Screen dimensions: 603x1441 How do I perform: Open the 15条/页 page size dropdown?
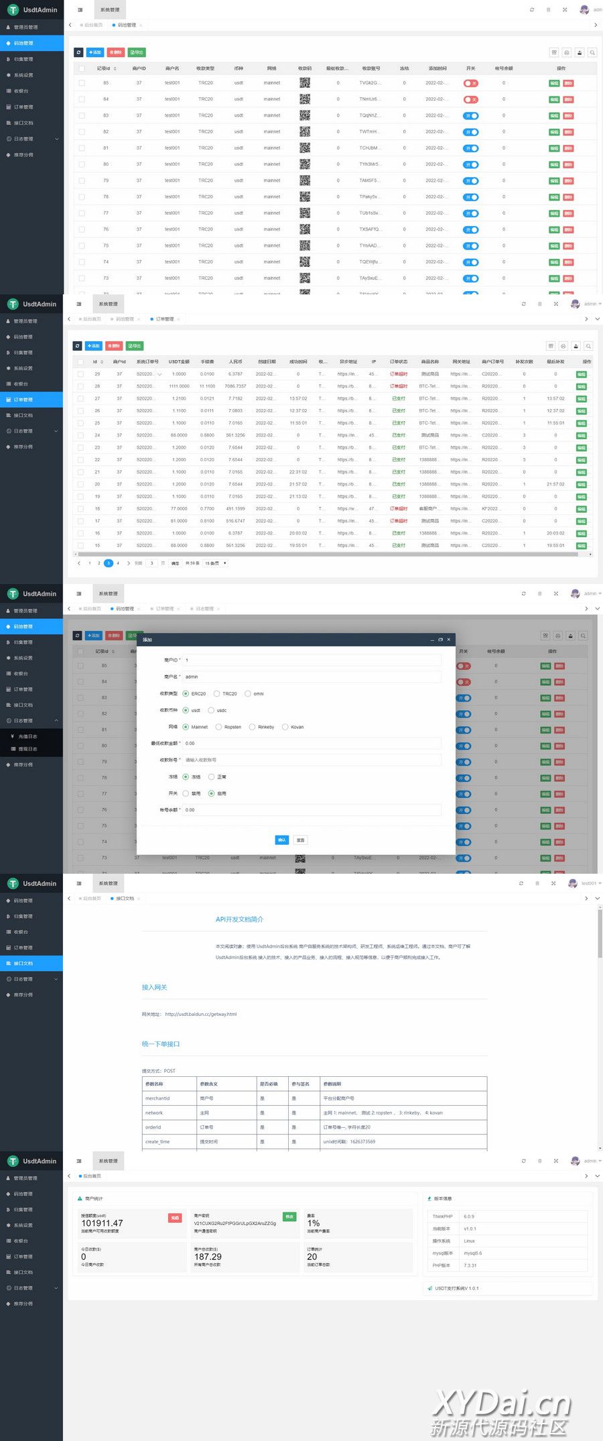pyautogui.click(x=216, y=563)
